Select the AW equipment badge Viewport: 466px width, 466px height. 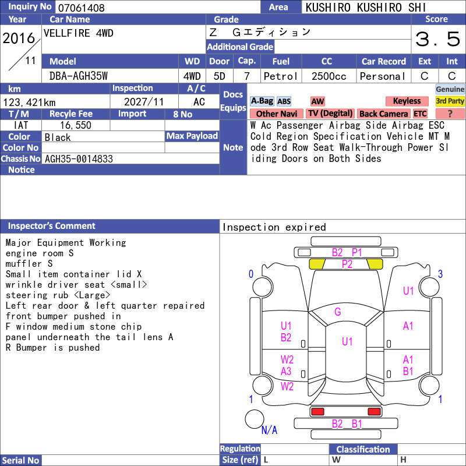(x=317, y=101)
